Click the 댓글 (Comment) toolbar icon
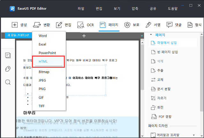Viewport: 204px width, 138px height. [169, 25]
